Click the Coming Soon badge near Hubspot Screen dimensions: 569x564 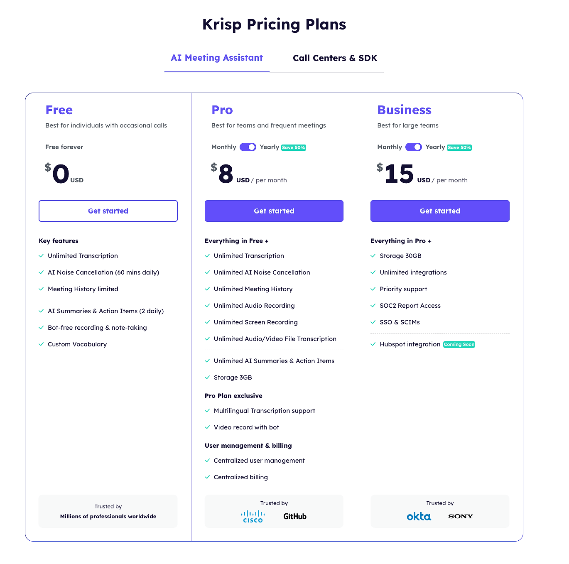[459, 344]
